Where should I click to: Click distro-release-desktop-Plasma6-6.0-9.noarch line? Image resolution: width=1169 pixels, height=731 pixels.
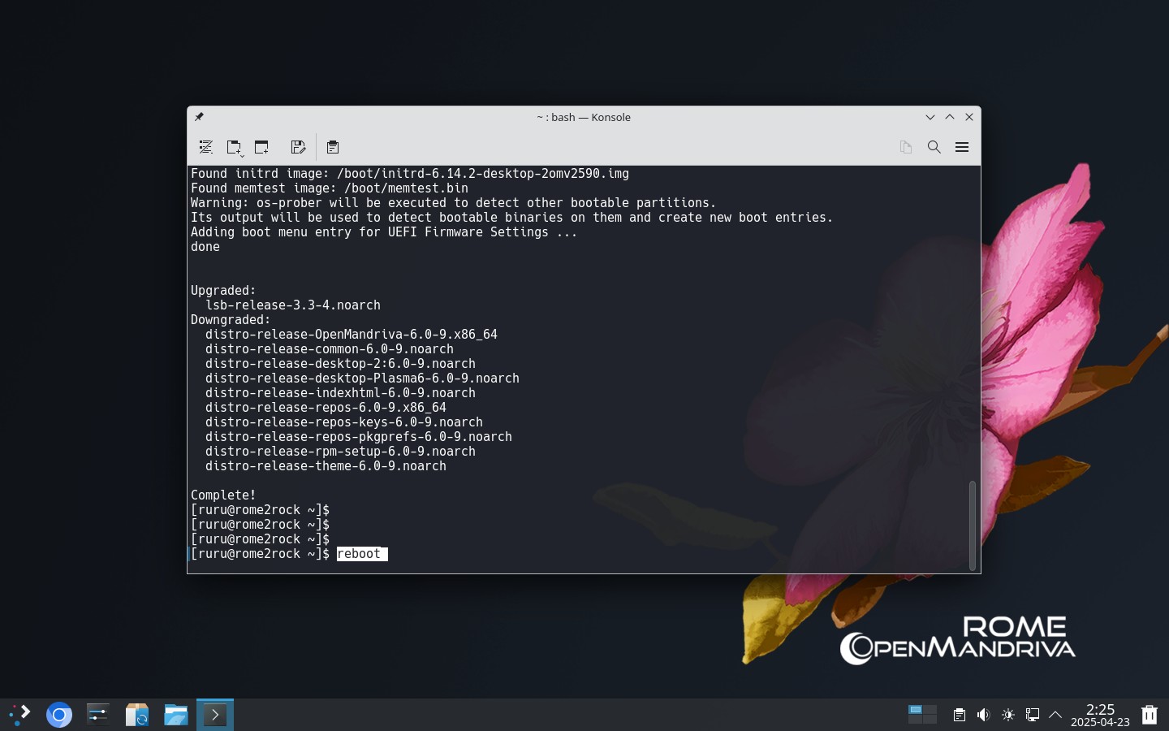pos(362,378)
